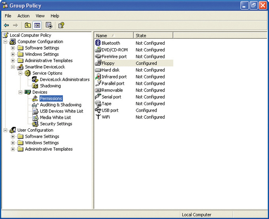Click the Help toolbar icon
Image resolution: width=269 pixels, height=219 pixels.
click(x=61, y=25)
